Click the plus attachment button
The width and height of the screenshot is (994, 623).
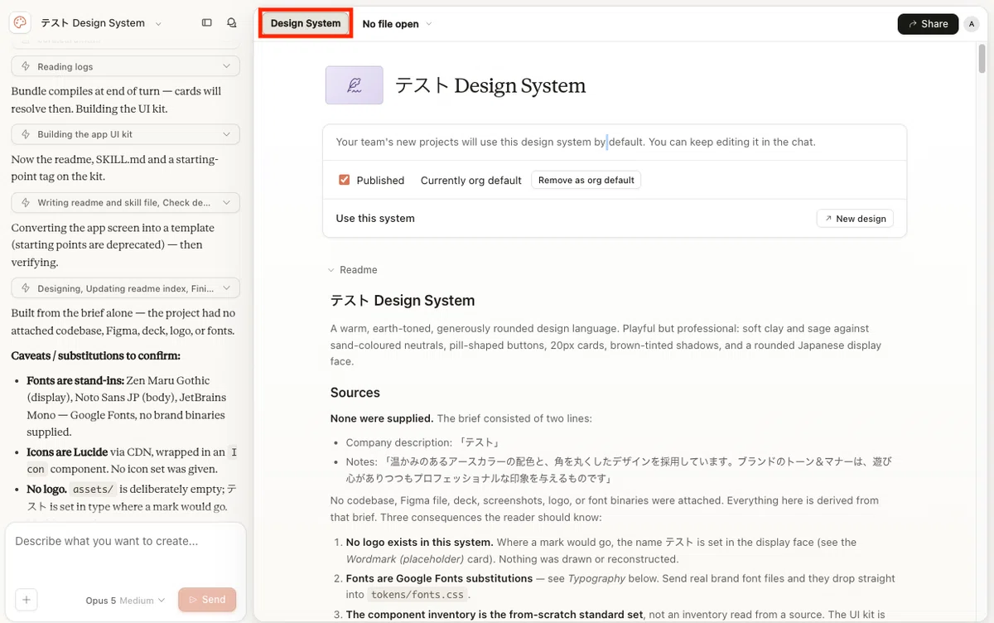26,600
